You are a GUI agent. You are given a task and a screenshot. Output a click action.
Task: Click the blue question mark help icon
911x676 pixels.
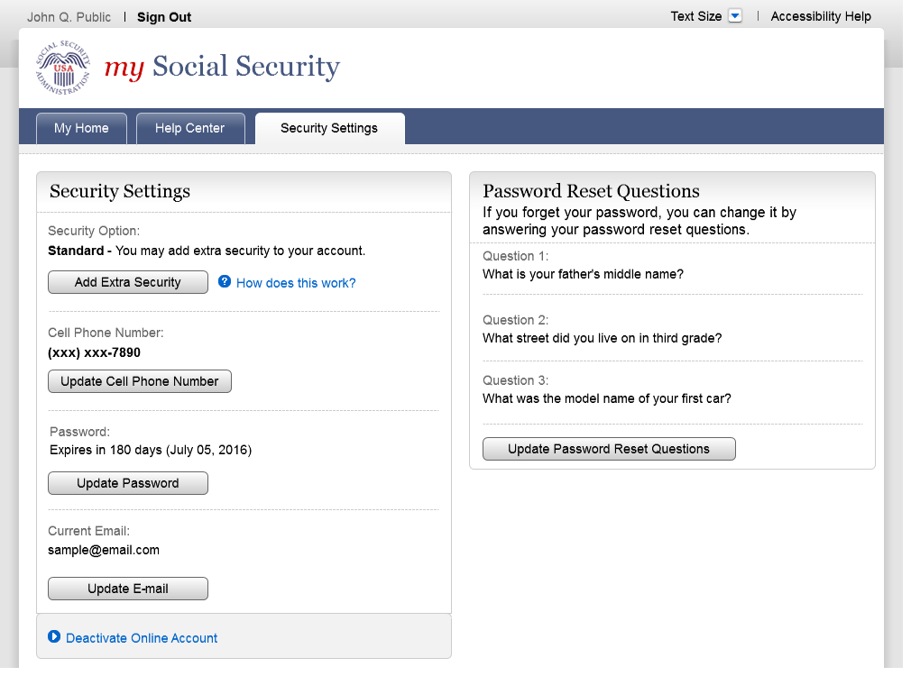click(225, 282)
